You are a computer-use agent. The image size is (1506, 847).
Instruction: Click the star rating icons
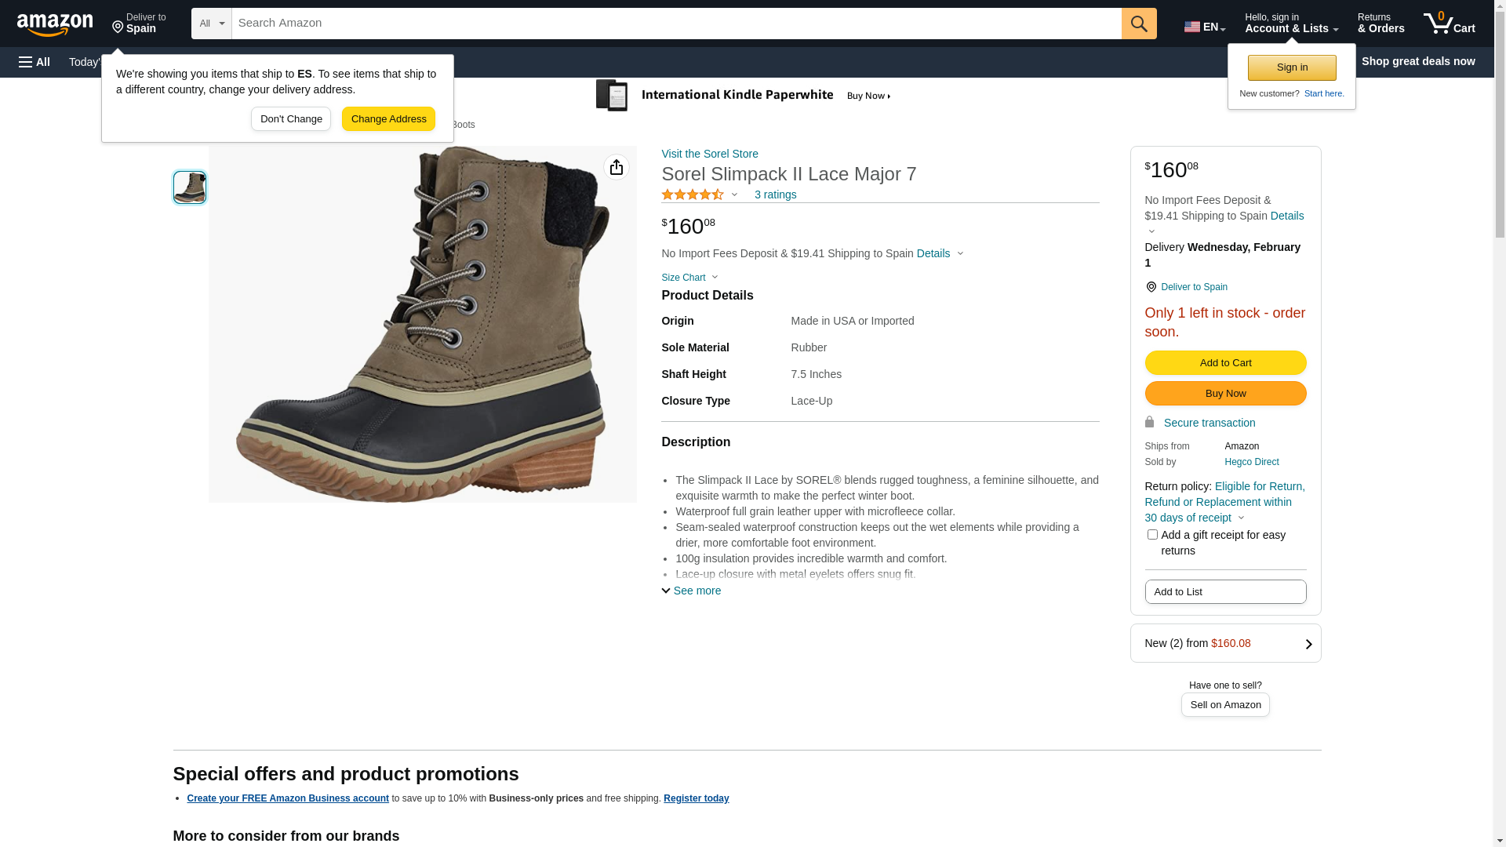tap(693, 194)
